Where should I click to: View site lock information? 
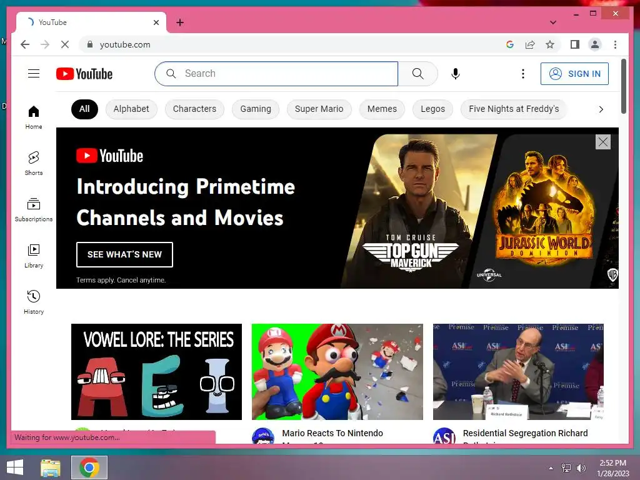(x=90, y=44)
